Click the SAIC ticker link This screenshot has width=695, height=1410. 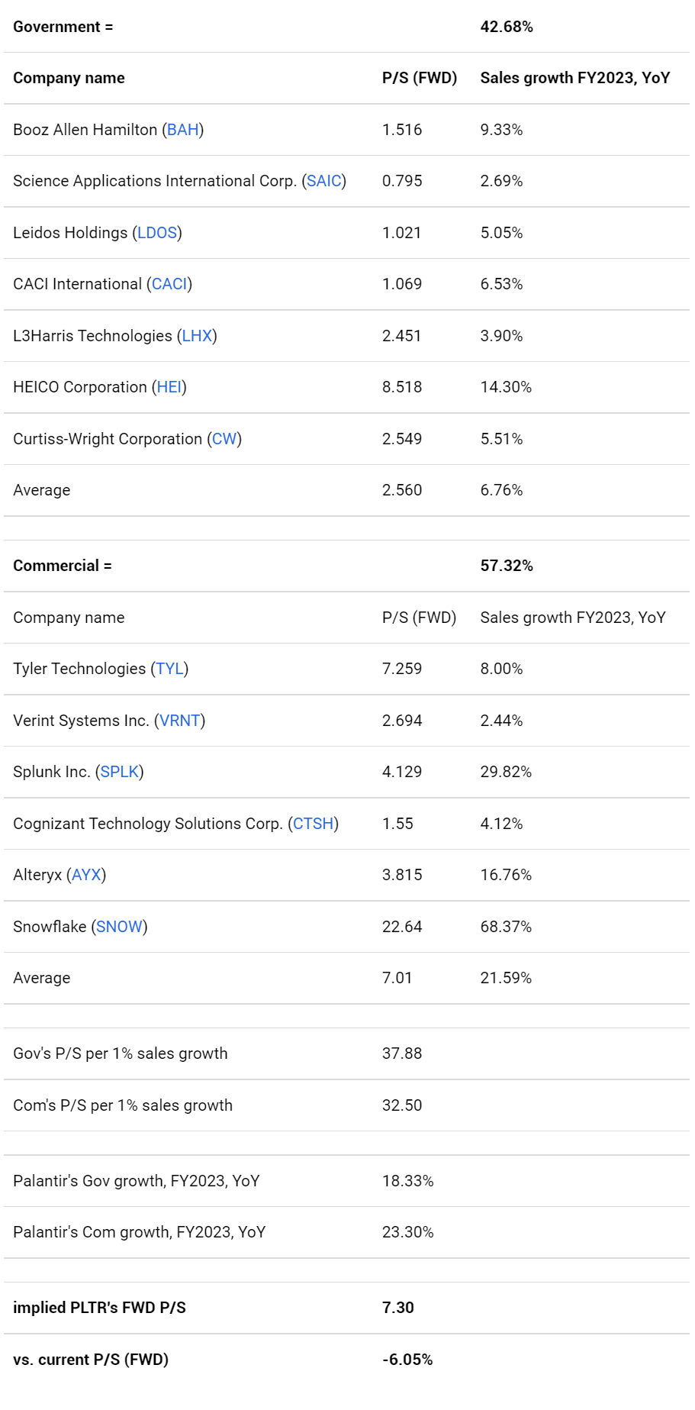click(x=324, y=181)
